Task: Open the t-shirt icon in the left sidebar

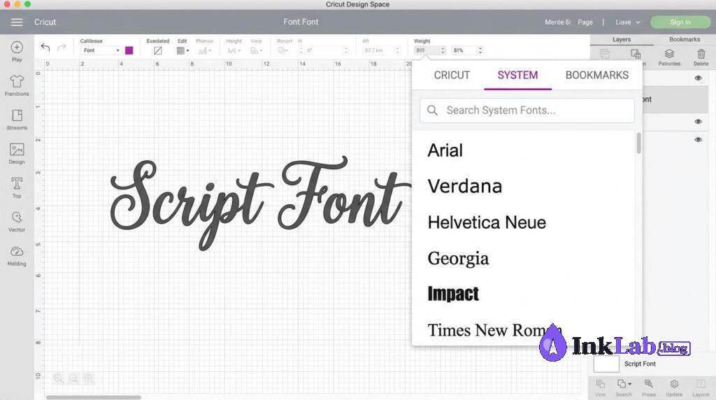Action: click(x=17, y=81)
